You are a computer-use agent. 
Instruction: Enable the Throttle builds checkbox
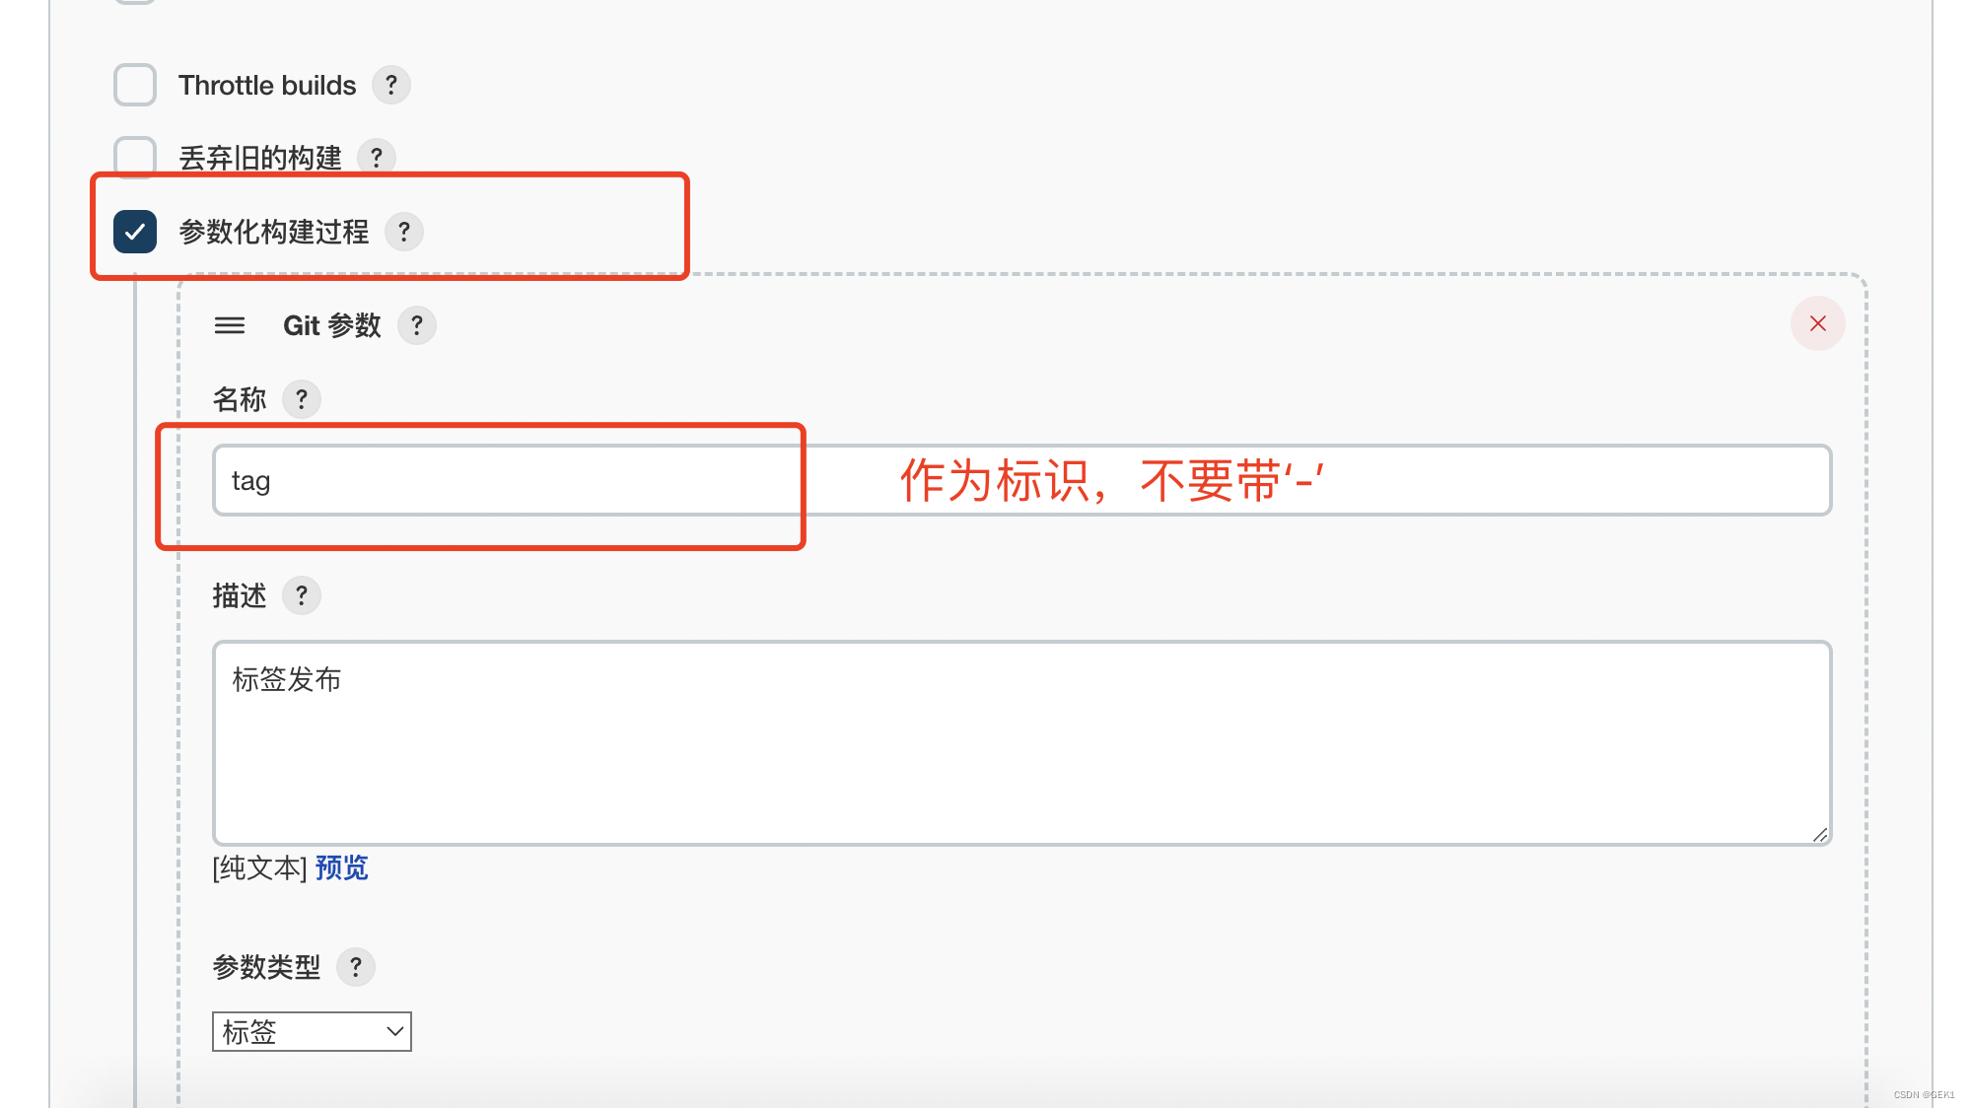pos(134,85)
